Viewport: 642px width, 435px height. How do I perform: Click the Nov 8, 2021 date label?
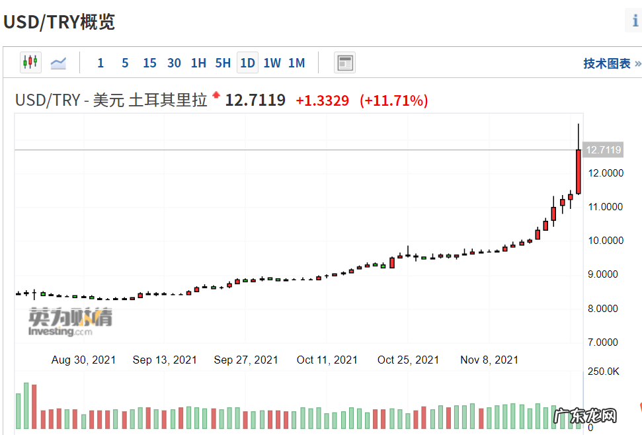coord(489,360)
